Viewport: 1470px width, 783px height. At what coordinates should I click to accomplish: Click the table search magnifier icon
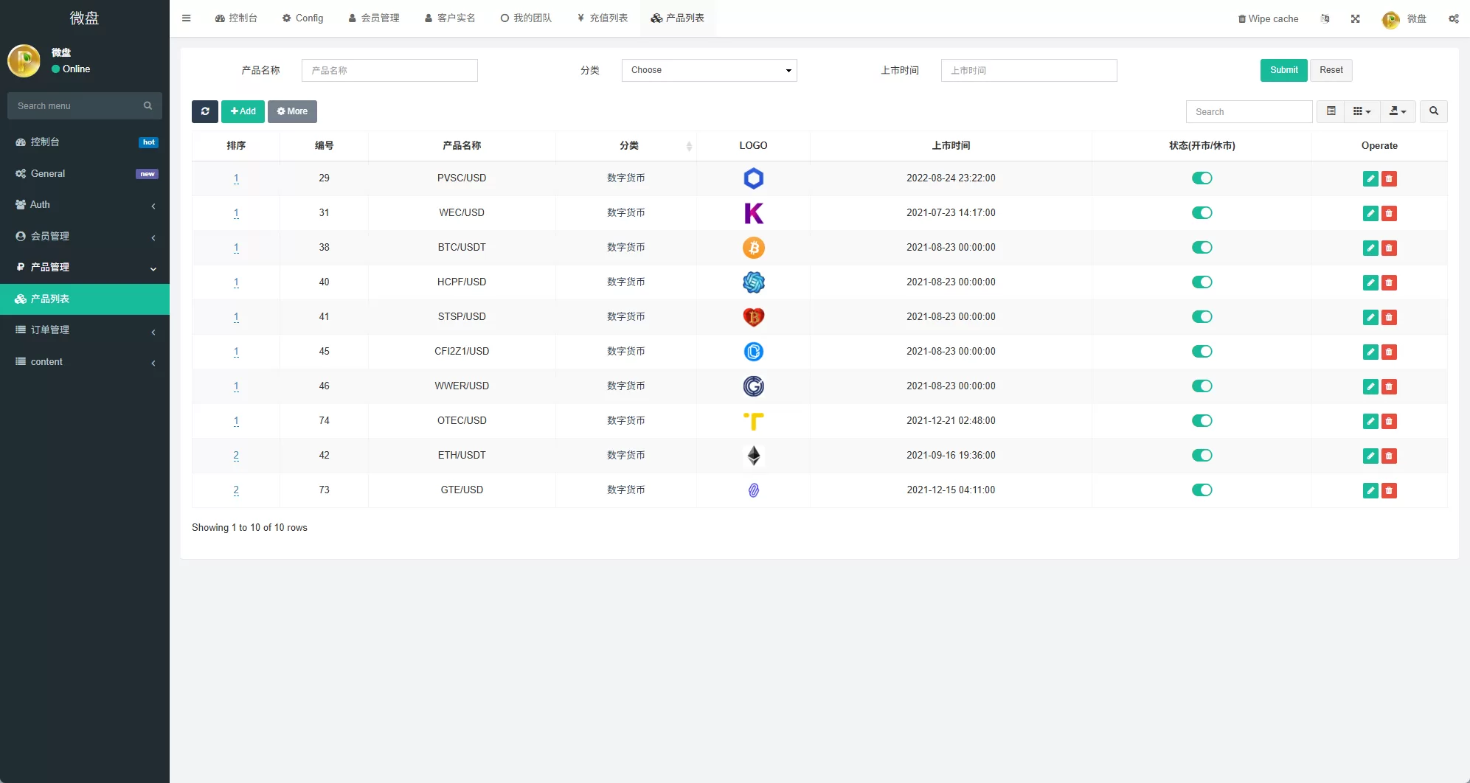pos(1433,111)
